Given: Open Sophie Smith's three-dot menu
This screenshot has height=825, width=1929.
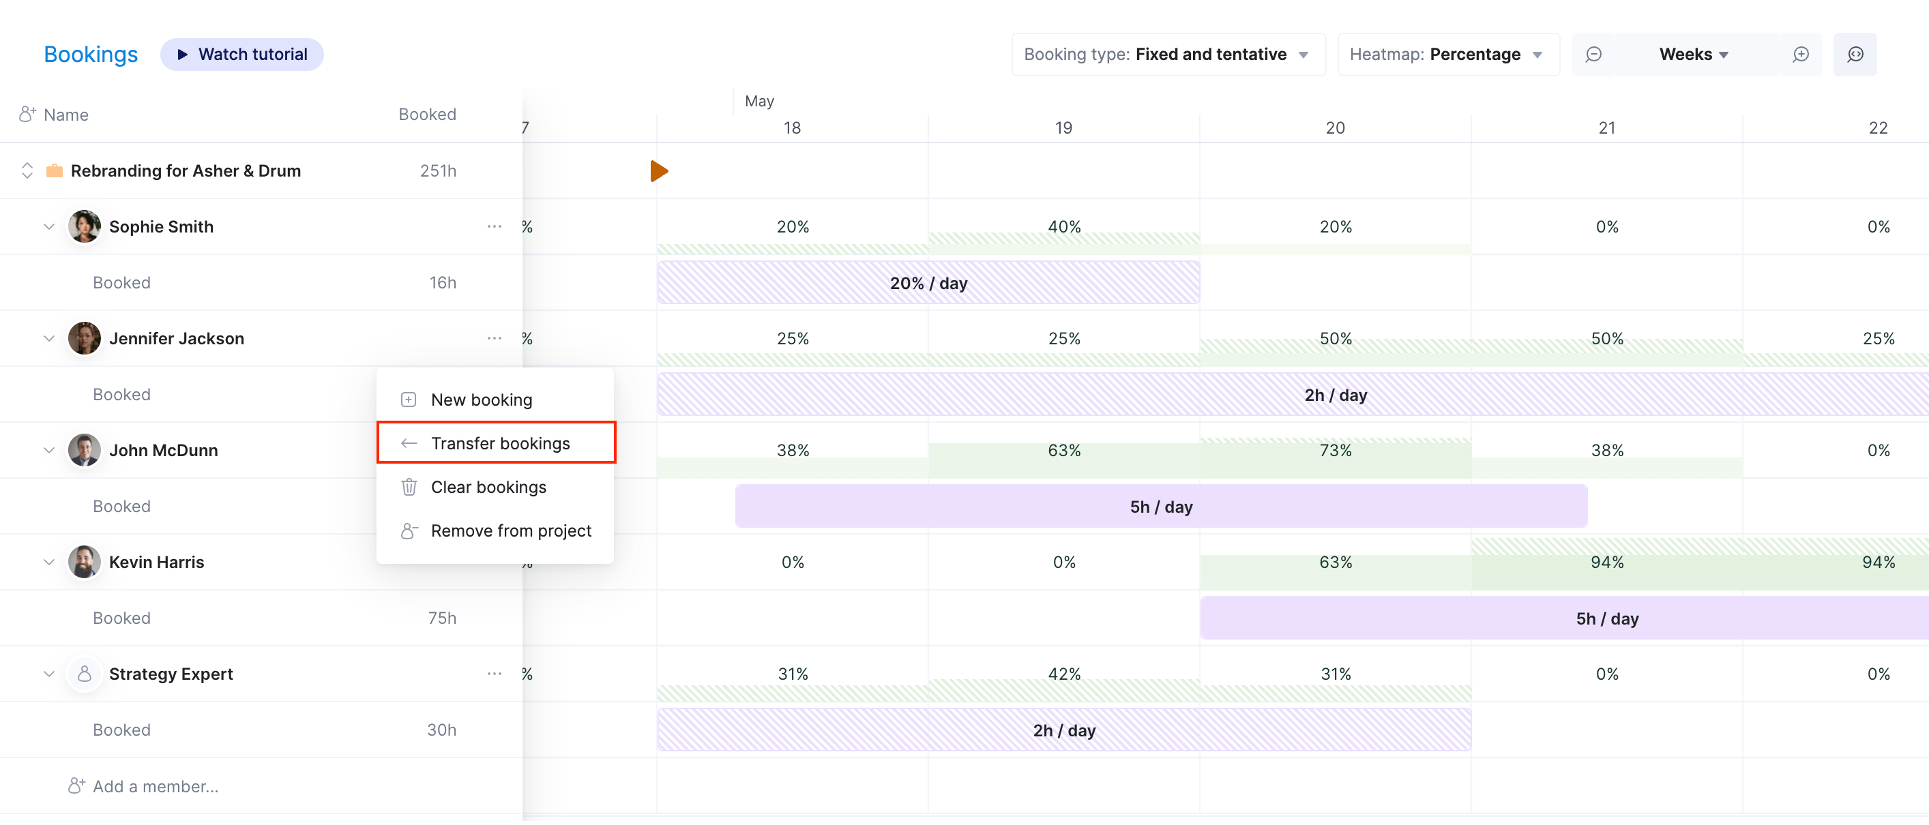Looking at the screenshot, I should click(495, 226).
